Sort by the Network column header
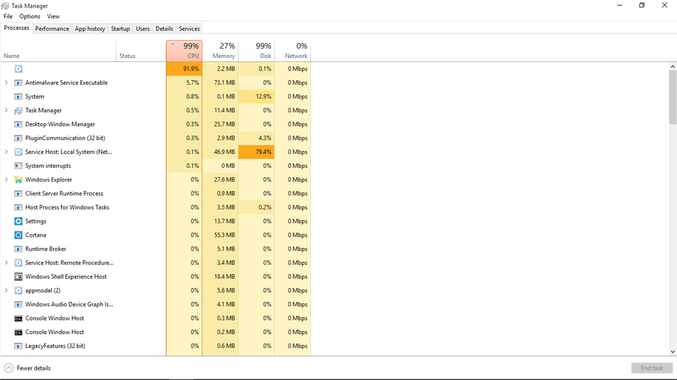Image resolution: width=677 pixels, height=380 pixels. point(292,50)
